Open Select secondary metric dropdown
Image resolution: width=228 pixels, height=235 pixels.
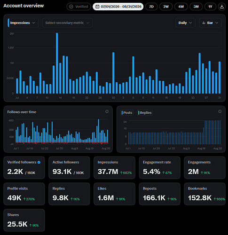click(x=67, y=23)
